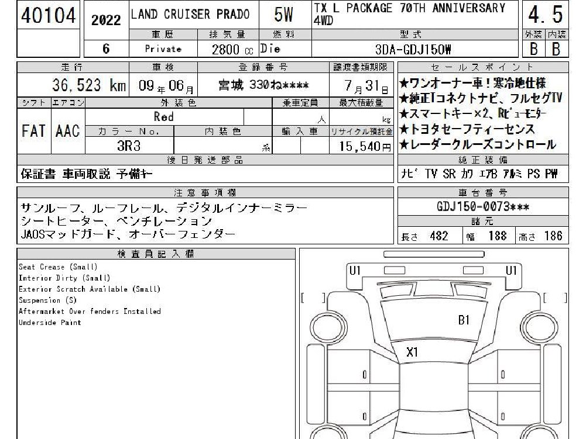The width and height of the screenshot is (586, 439).
Task: Click the exterior grade B
Action: 534,49
